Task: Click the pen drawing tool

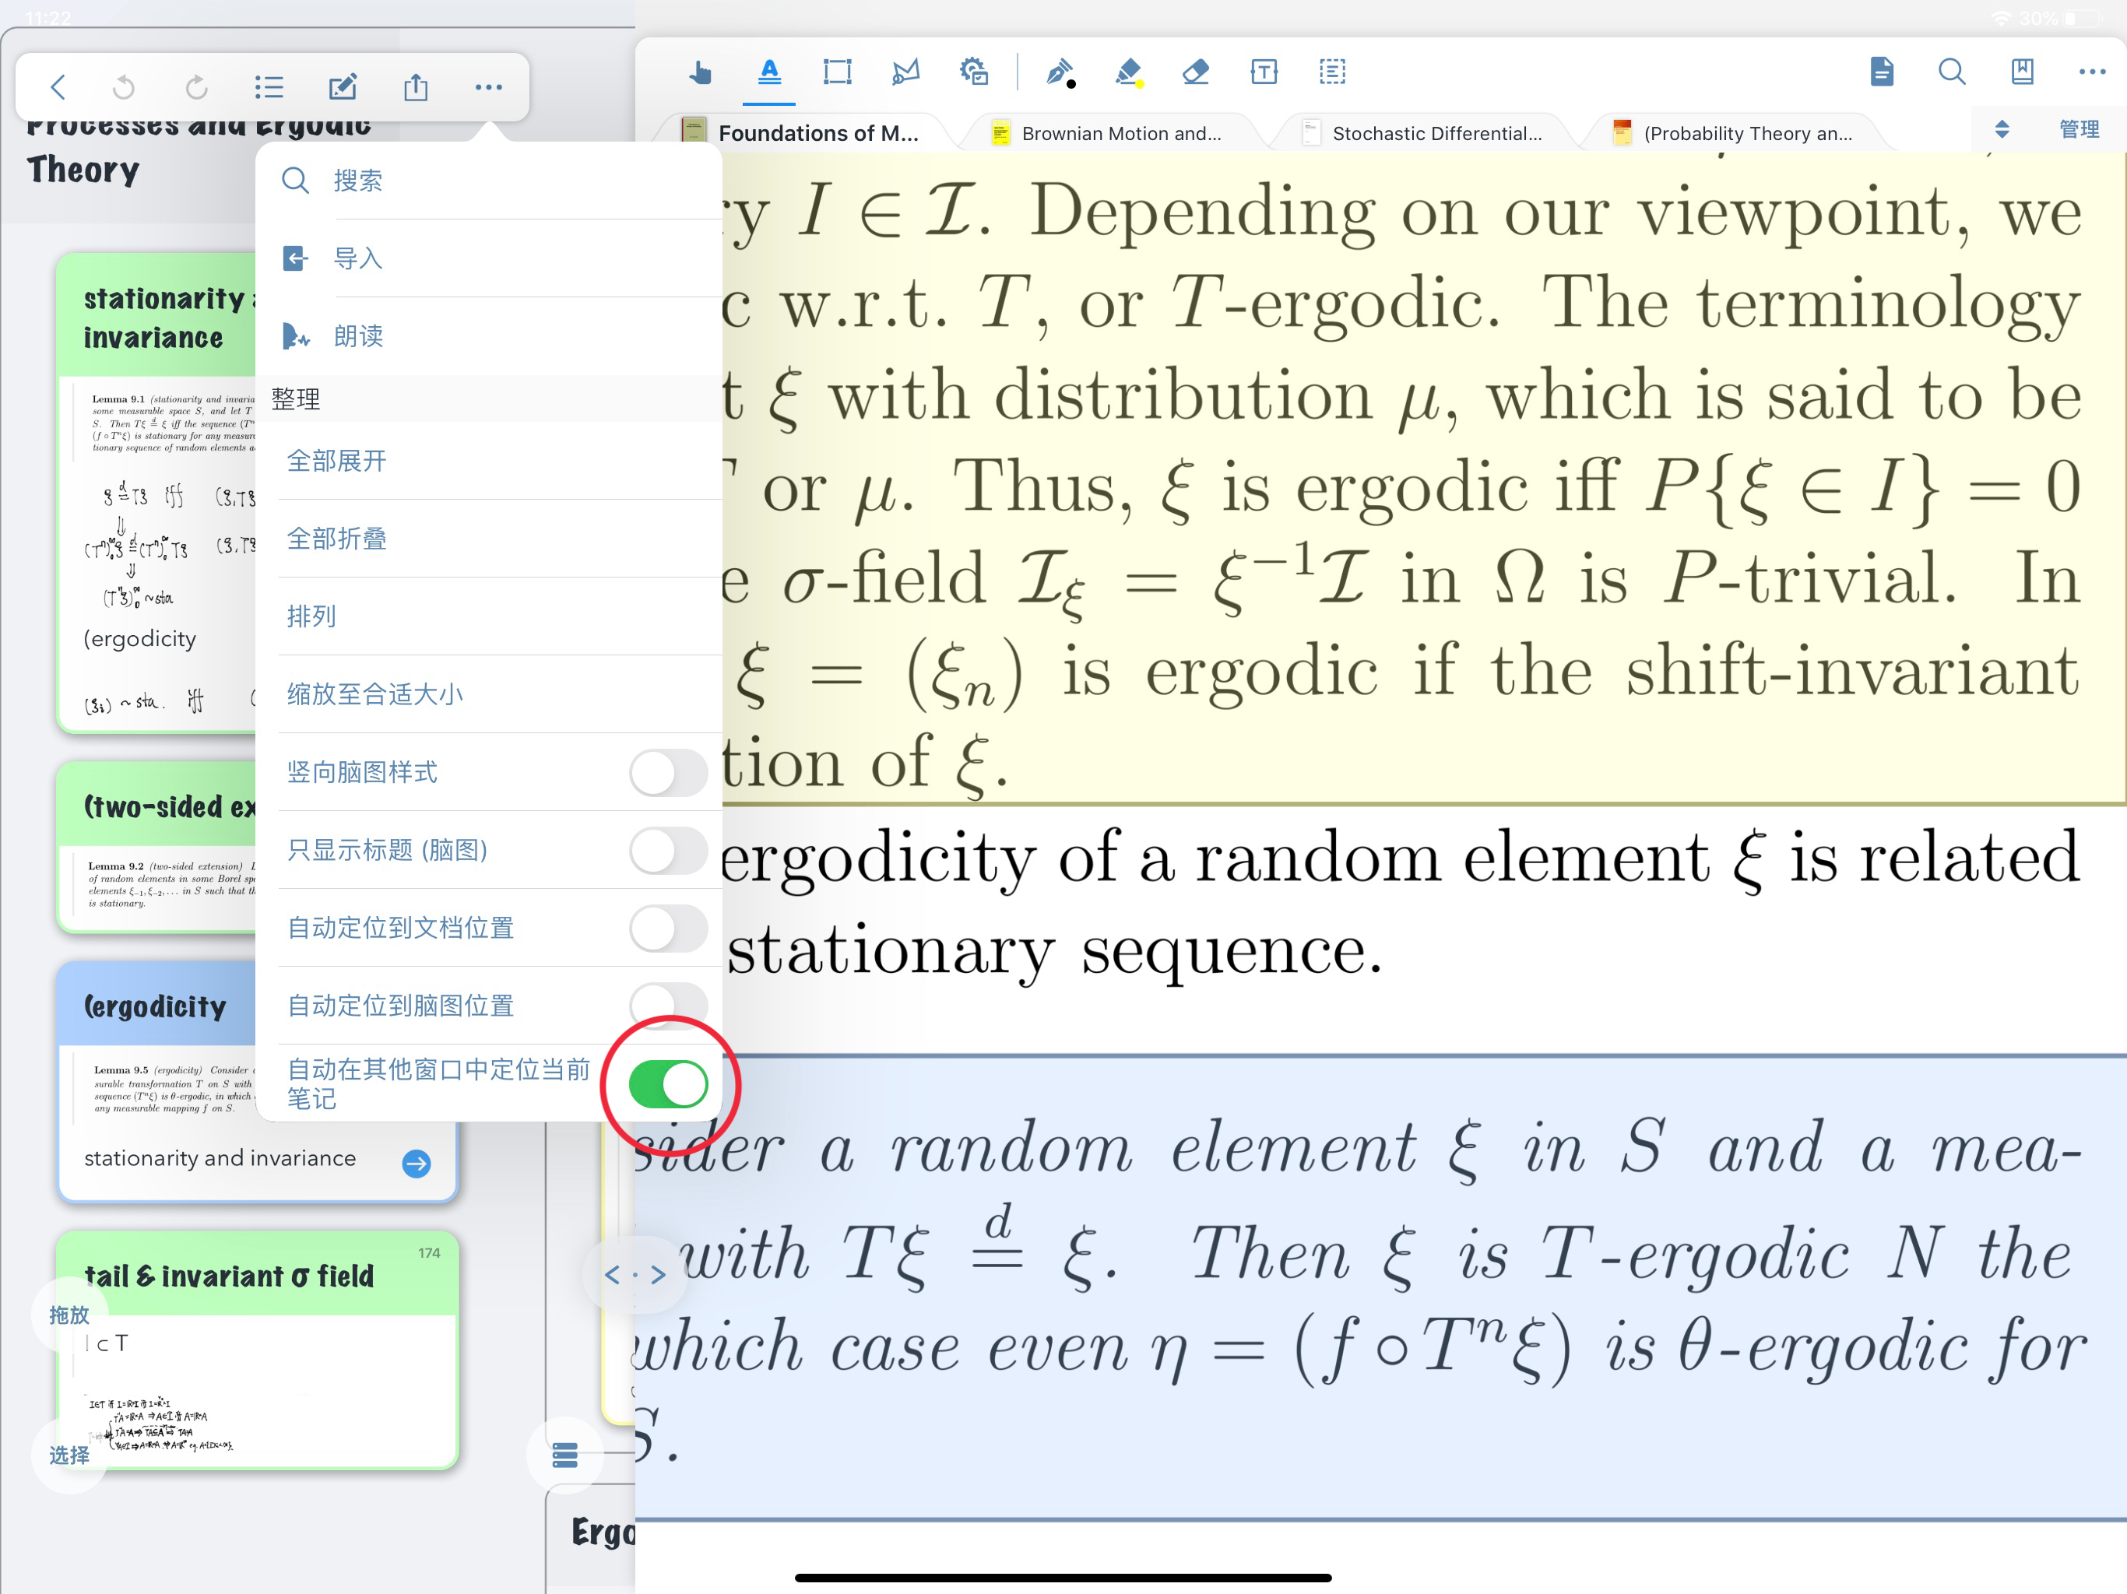Action: [1060, 72]
